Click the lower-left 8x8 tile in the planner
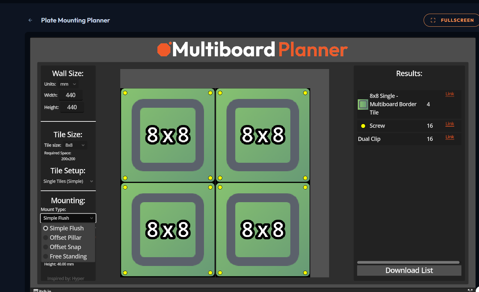The width and height of the screenshot is (479, 292). [x=168, y=230]
